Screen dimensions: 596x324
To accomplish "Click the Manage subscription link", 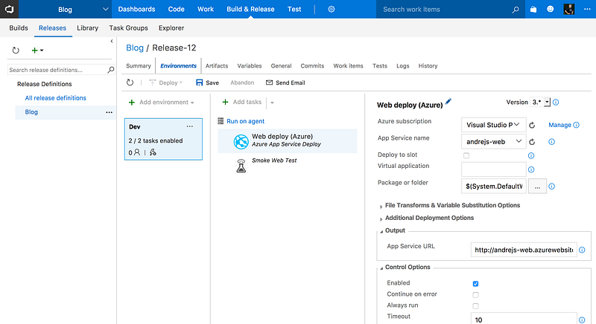I will pos(559,125).
